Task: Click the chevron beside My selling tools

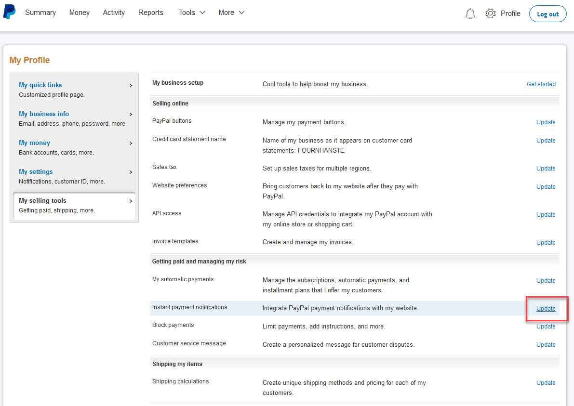Action: [x=131, y=201]
